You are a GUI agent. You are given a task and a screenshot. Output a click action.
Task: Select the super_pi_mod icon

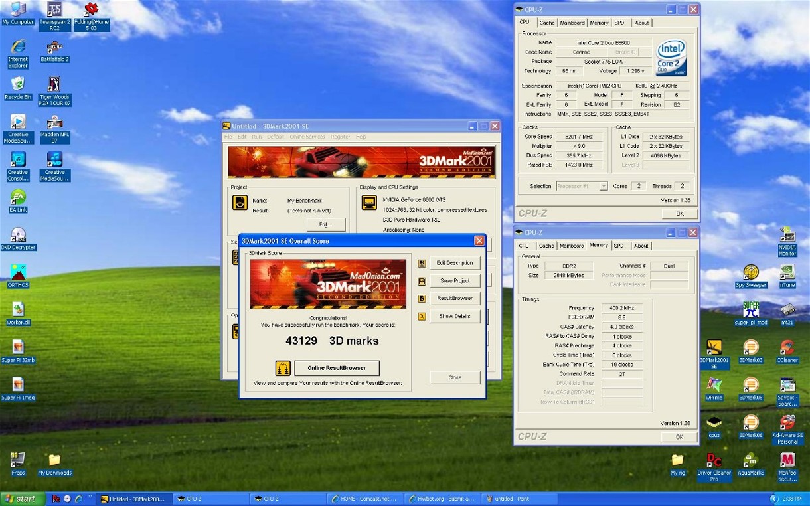[751, 313]
